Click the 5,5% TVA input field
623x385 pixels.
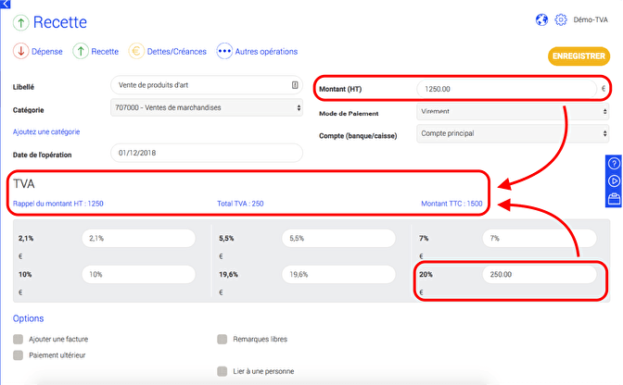point(339,238)
